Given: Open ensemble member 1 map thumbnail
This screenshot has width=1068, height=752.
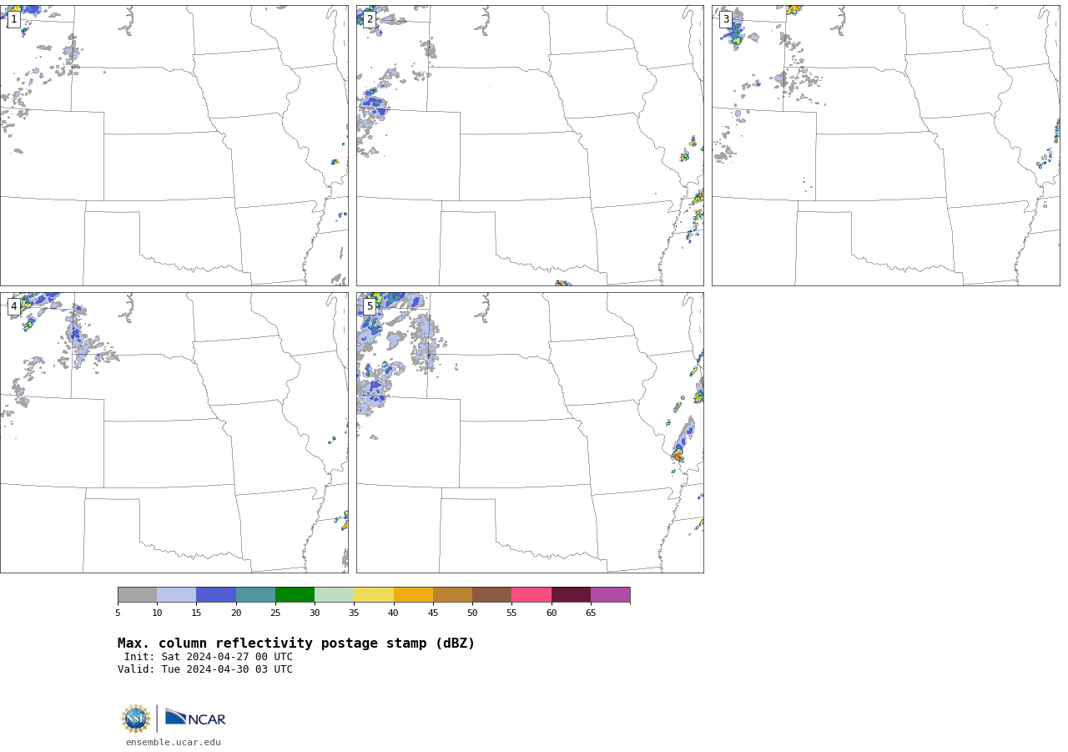Looking at the screenshot, I should 174,145.
